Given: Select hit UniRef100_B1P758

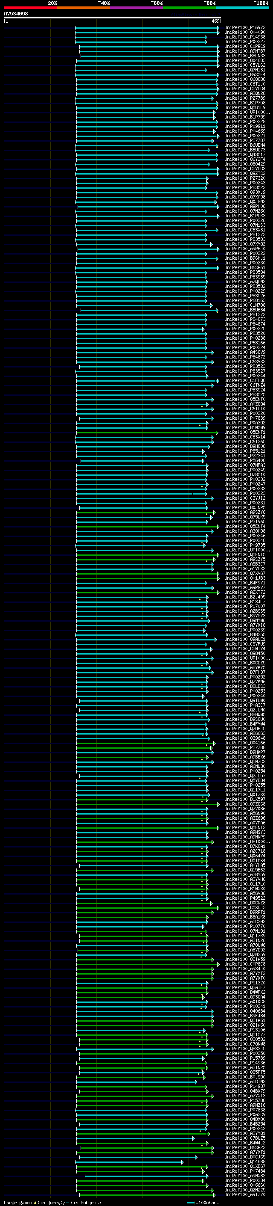Looking at the screenshot, I should coord(245,103).
